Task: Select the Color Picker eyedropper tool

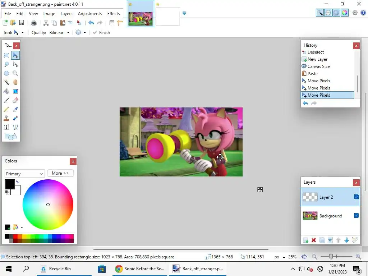Action: pos(15,109)
